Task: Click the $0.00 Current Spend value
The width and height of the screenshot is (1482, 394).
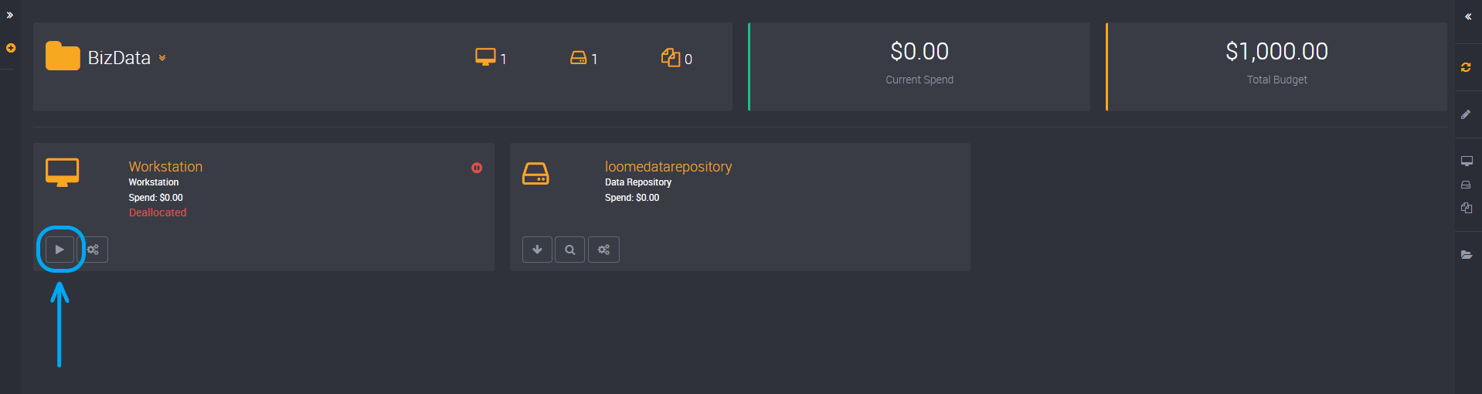Action: click(x=919, y=52)
